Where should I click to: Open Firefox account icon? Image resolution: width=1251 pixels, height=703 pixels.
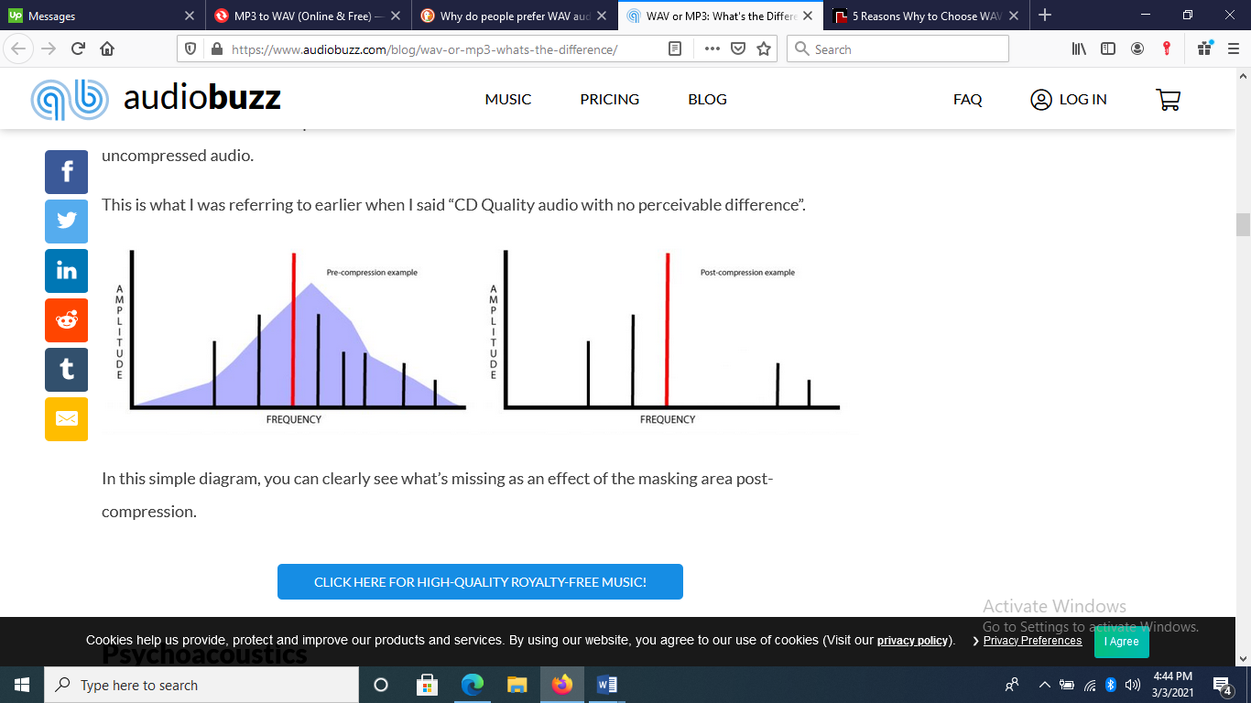(1137, 49)
